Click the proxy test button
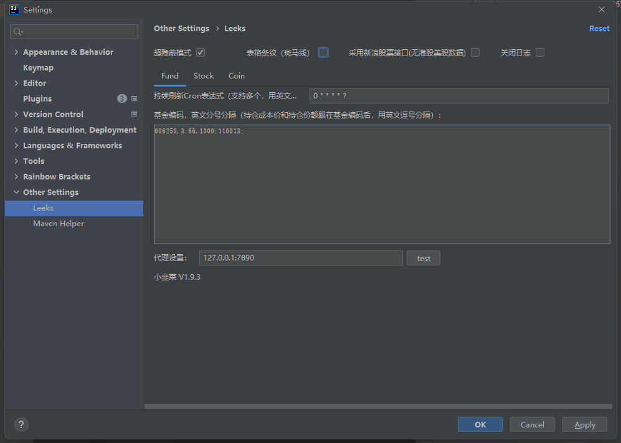Viewport: 621px width, 443px height. pos(424,259)
